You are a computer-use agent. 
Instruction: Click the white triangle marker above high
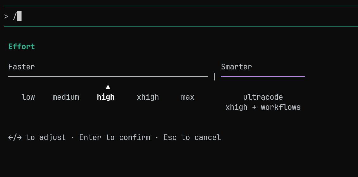(x=108, y=87)
